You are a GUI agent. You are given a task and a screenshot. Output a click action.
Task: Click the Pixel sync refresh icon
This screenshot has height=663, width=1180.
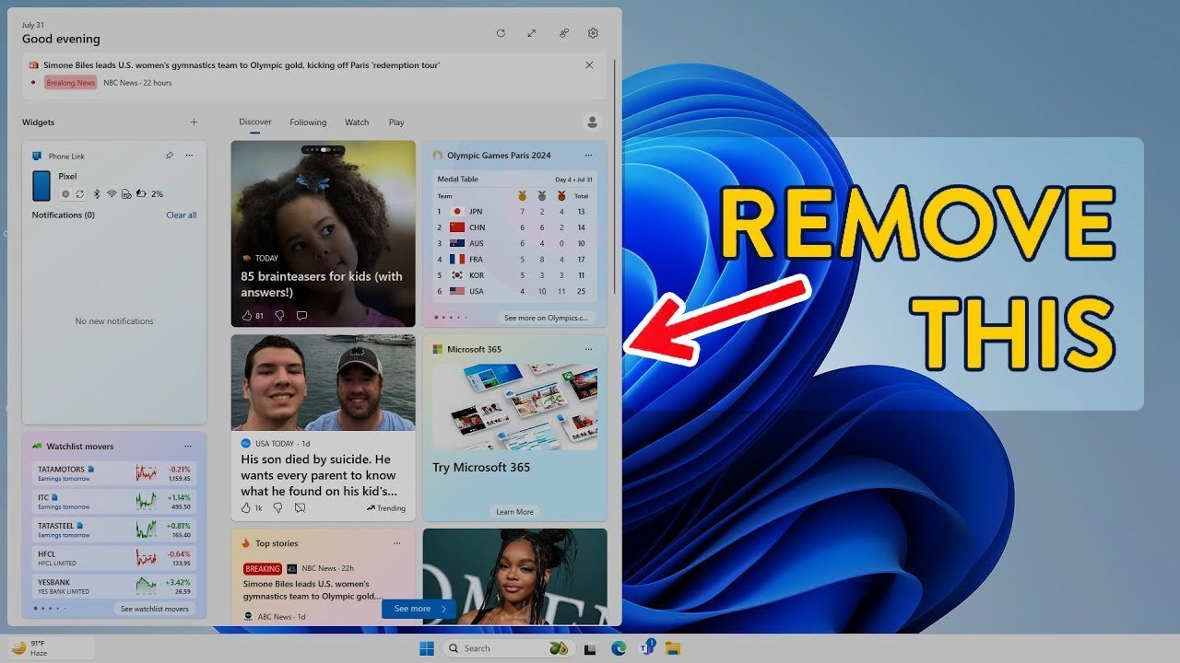(x=80, y=194)
